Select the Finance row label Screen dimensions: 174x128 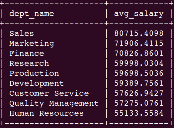pos(27,53)
